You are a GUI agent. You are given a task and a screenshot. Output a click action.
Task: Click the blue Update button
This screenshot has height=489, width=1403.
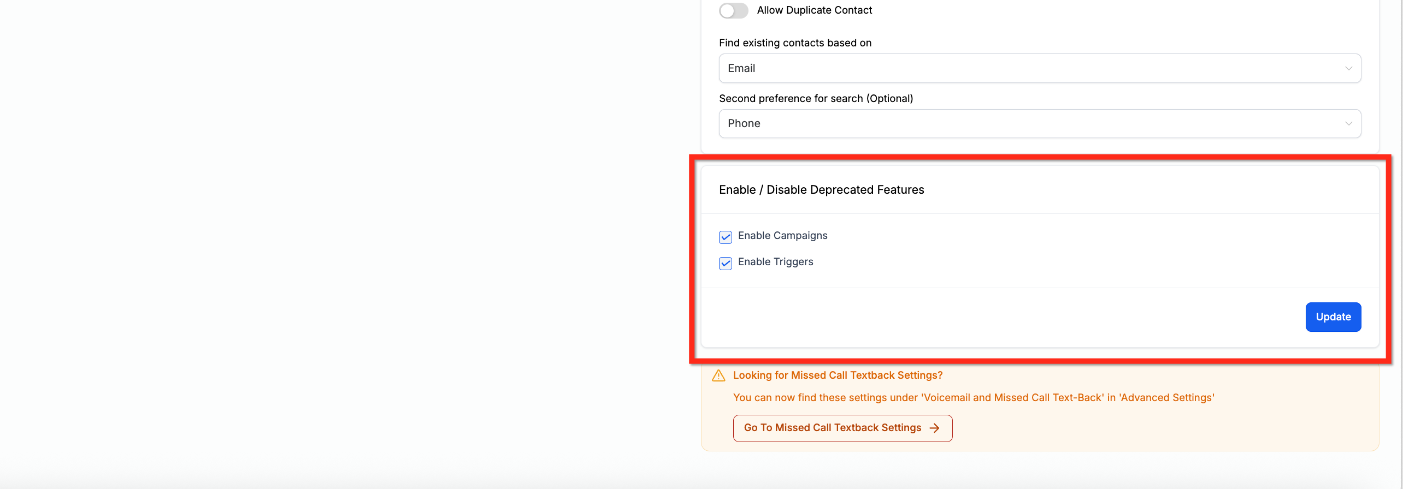pos(1333,317)
